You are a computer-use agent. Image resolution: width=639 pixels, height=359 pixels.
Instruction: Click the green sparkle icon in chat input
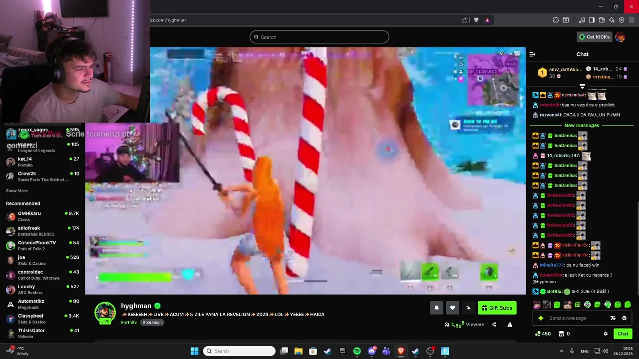[x=541, y=318]
